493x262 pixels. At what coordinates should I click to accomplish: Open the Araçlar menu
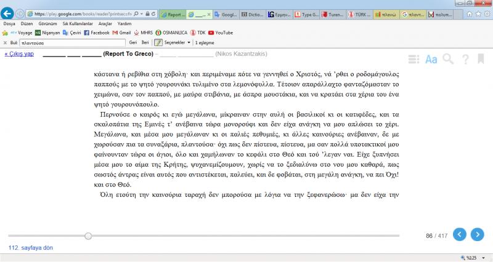coord(105,23)
